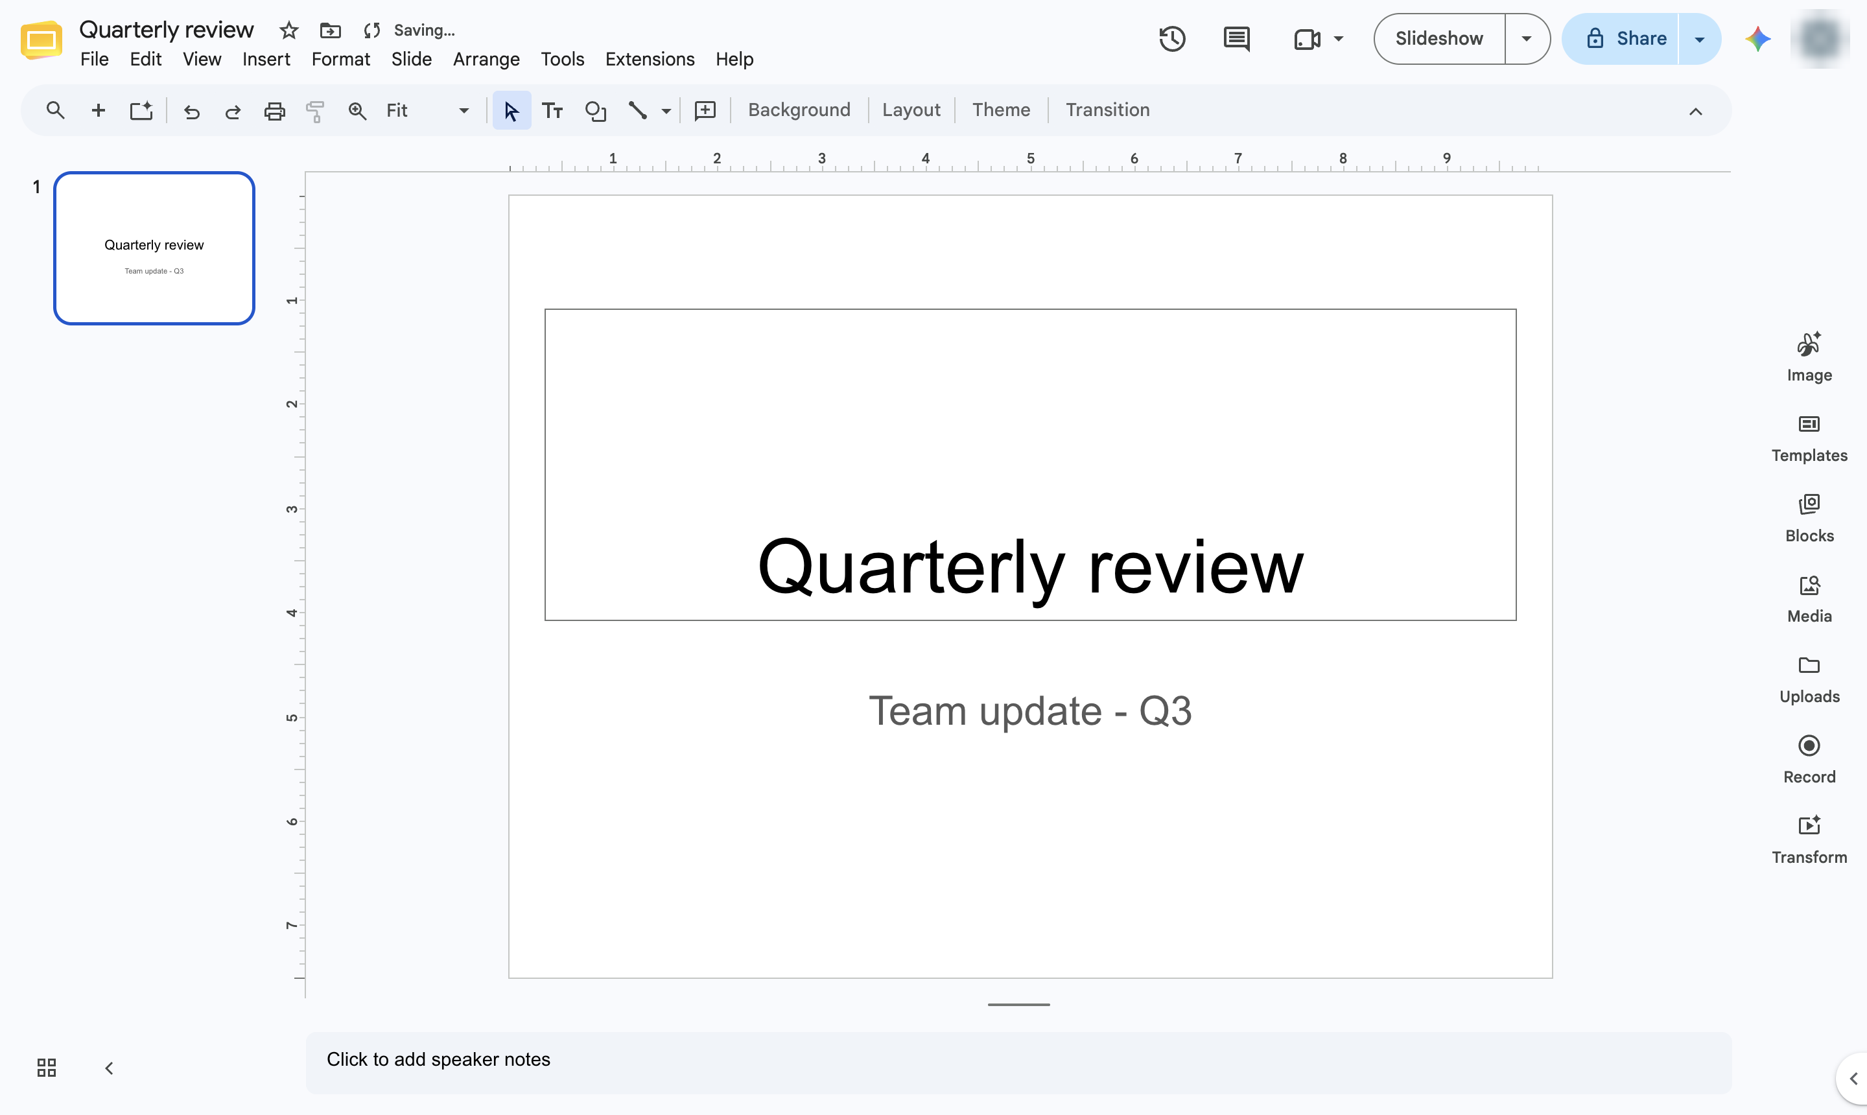Start the Slideshow
This screenshot has height=1115, width=1867.
point(1438,38)
